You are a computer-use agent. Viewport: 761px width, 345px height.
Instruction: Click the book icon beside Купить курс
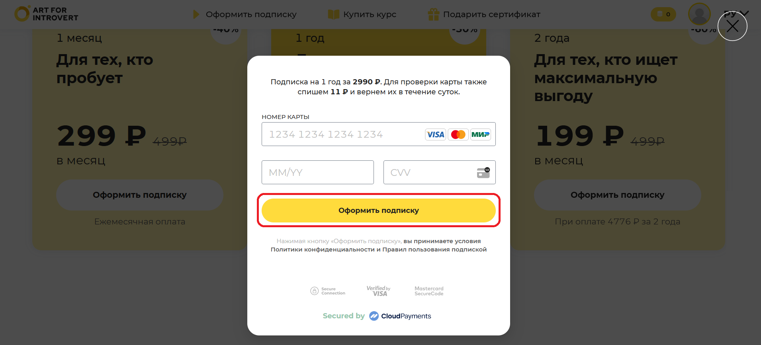(333, 14)
